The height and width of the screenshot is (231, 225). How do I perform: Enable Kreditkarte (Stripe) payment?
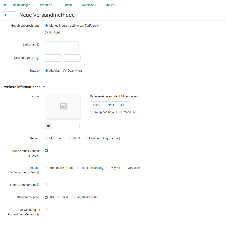pyautogui.click(x=46, y=168)
